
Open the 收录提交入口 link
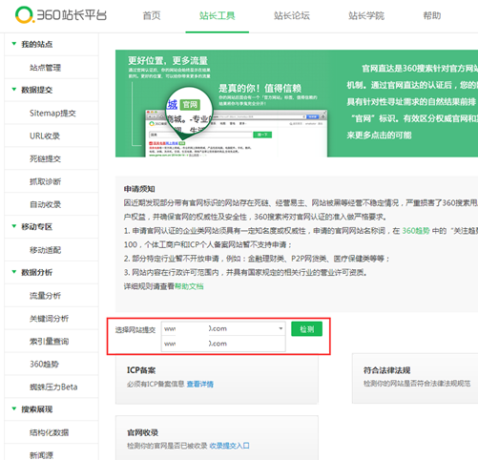click(229, 446)
